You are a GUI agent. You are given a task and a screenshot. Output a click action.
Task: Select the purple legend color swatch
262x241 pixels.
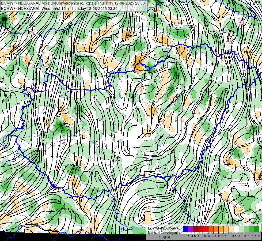click(x=191, y=229)
